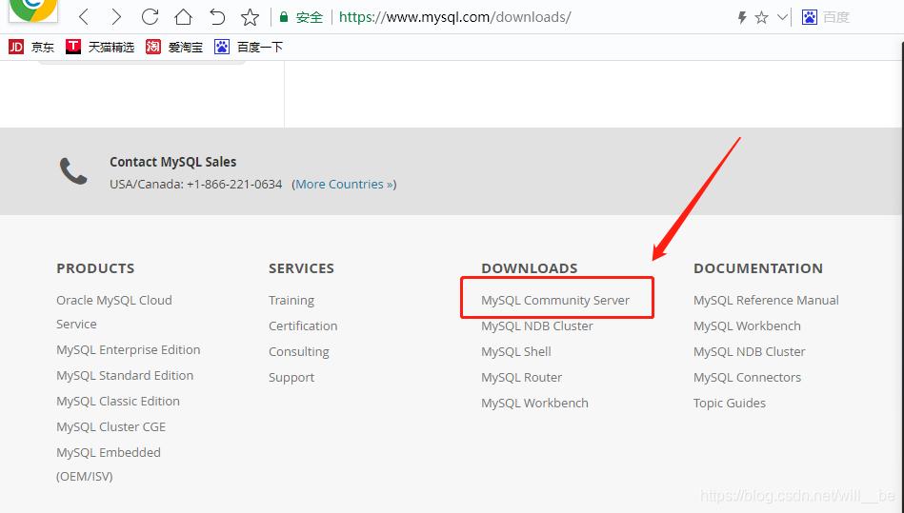The height and width of the screenshot is (513, 904).
Task: Open MySQL NDB Cluster under Documentation
Action: 749,352
